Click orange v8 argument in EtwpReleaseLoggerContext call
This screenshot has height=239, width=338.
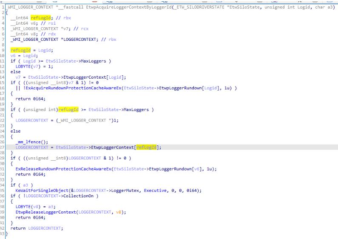pos(119,212)
